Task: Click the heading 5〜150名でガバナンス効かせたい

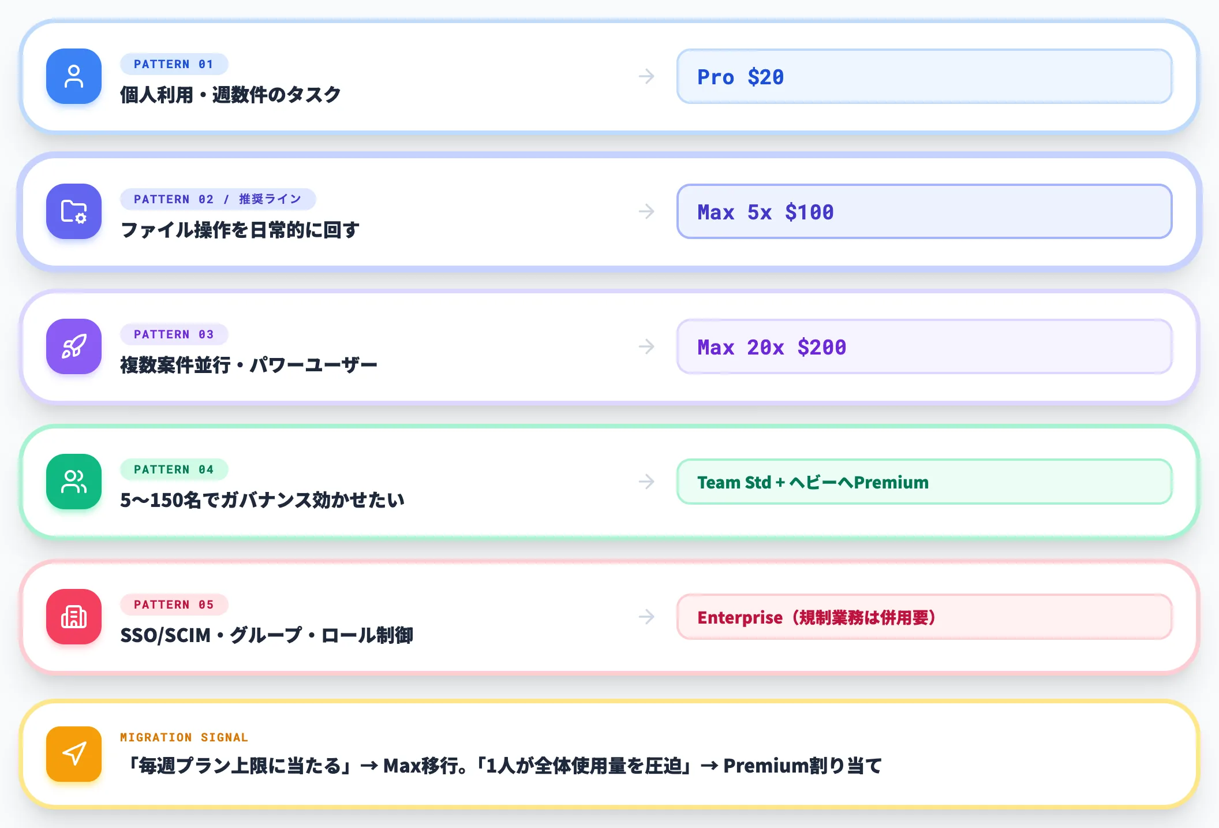Action: (262, 500)
